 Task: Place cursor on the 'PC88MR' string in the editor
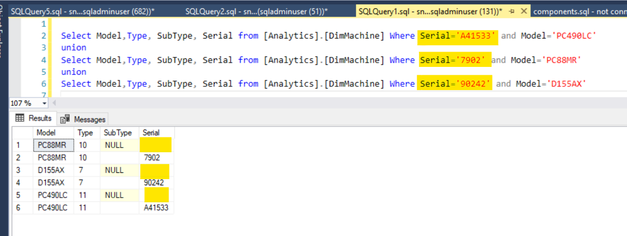(562, 60)
